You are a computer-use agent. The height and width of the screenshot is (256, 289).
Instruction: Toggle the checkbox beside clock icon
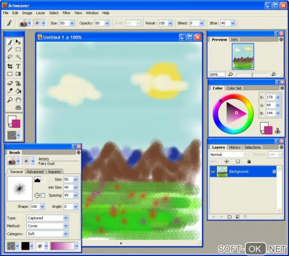coord(43,195)
